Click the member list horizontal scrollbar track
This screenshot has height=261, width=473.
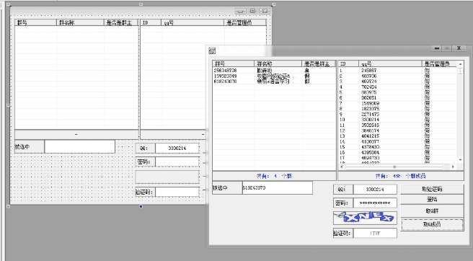(x=394, y=167)
